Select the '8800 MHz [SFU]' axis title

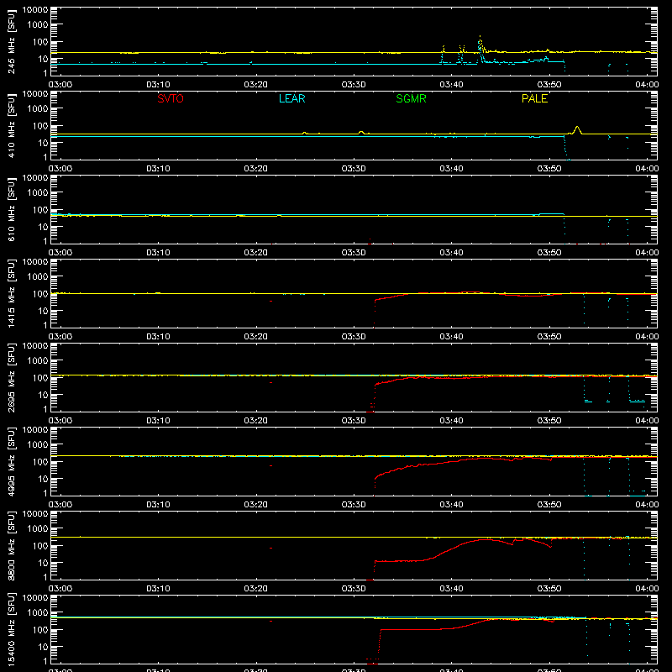(11, 545)
